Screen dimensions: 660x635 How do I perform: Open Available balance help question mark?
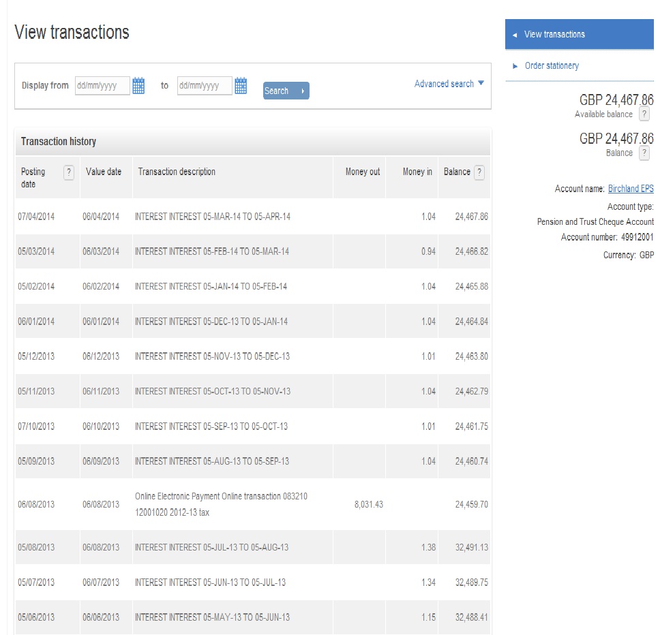point(644,114)
